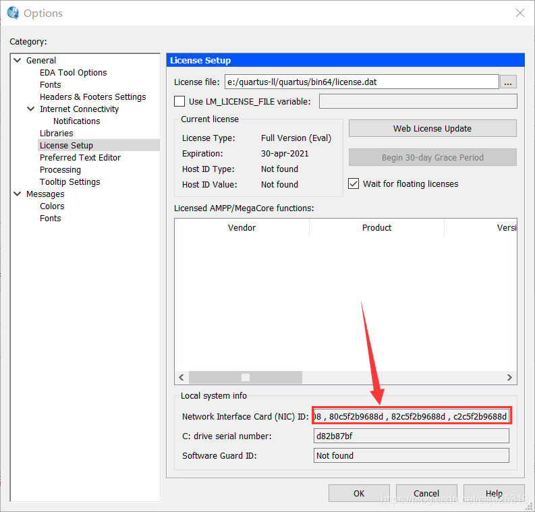Click the NIC ID value field
The height and width of the screenshot is (512, 535).
(412, 416)
